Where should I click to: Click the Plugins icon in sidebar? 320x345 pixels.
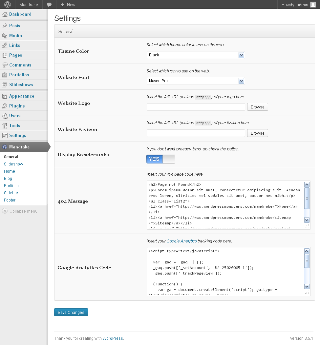[x=5, y=106]
